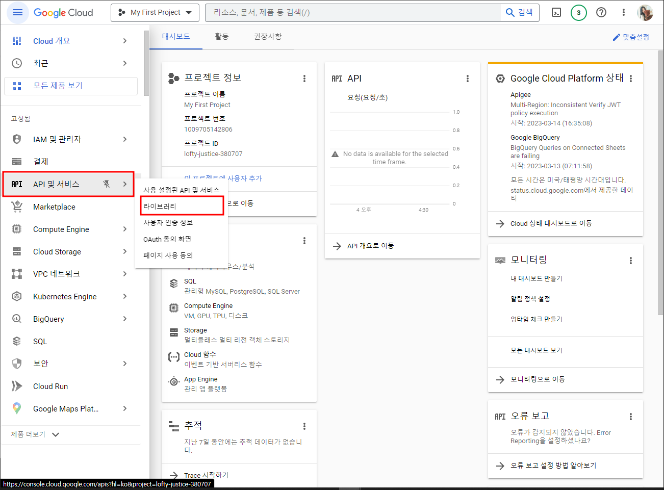664x490 pixels.
Task: Click VPC 네트워크 sidebar icon
Action: coord(17,274)
